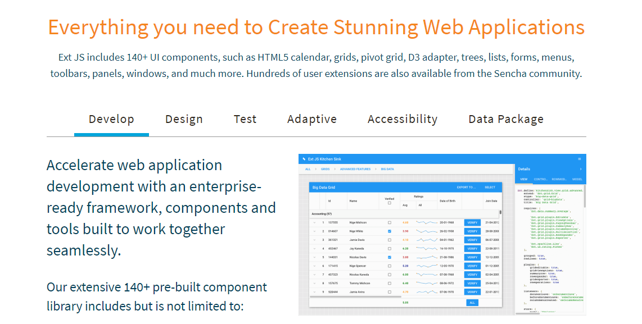Expand row 2 with id 014607
Viewport: 642px width, 324px height.
314,231
